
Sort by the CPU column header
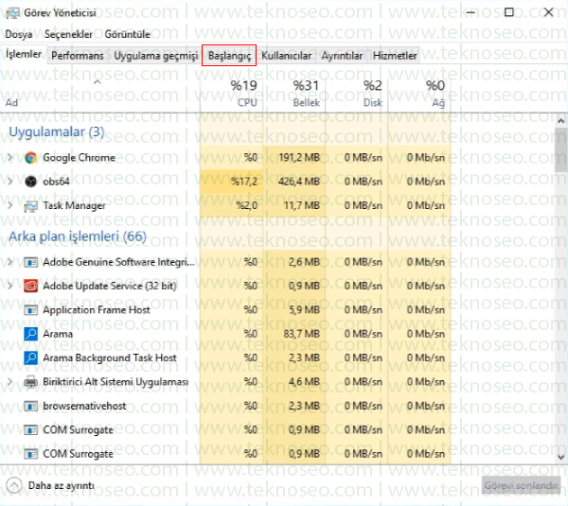click(231, 94)
